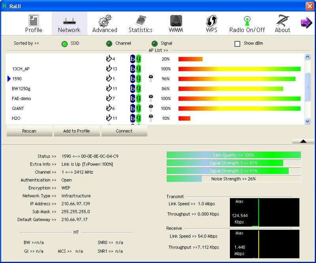The image size is (316, 263).
Task: Select the GIANT network row
Action: [x=155, y=108]
